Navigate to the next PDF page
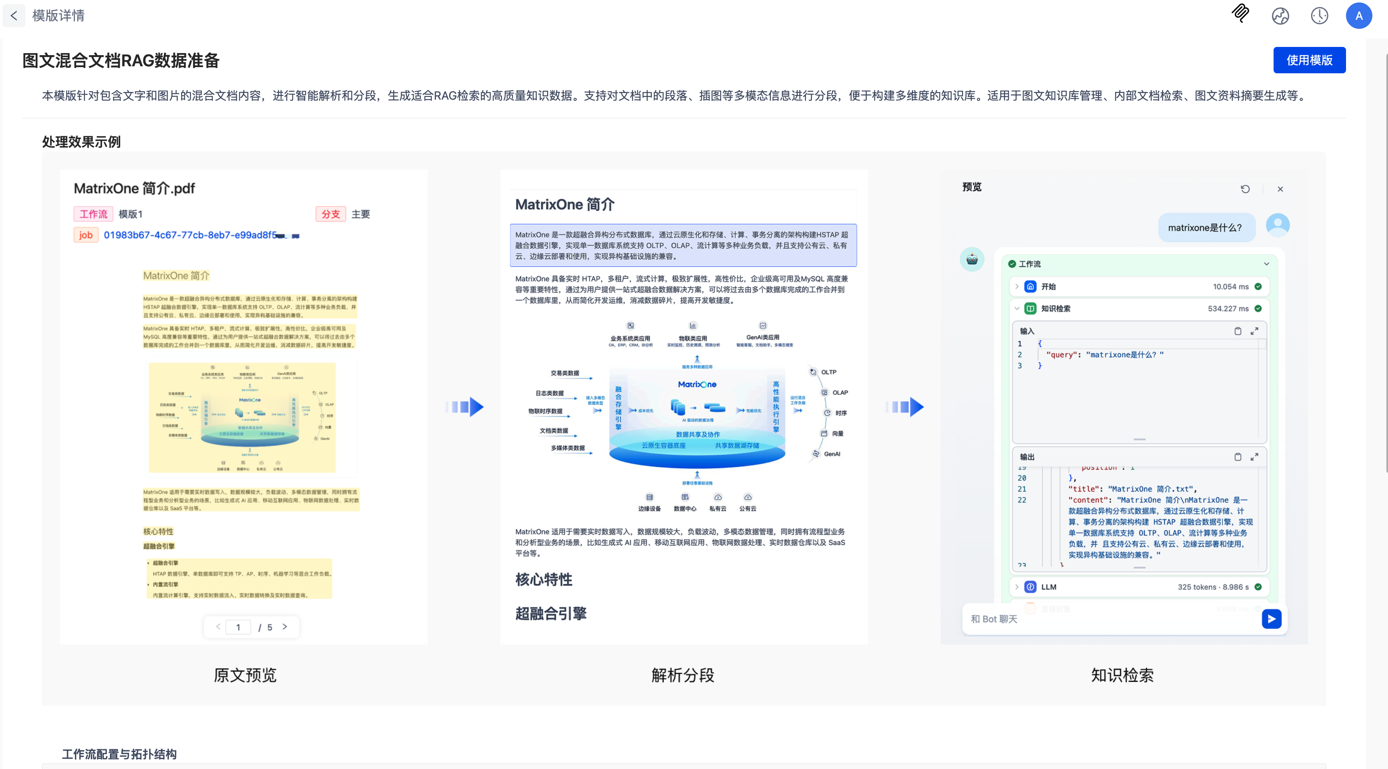 click(285, 627)
